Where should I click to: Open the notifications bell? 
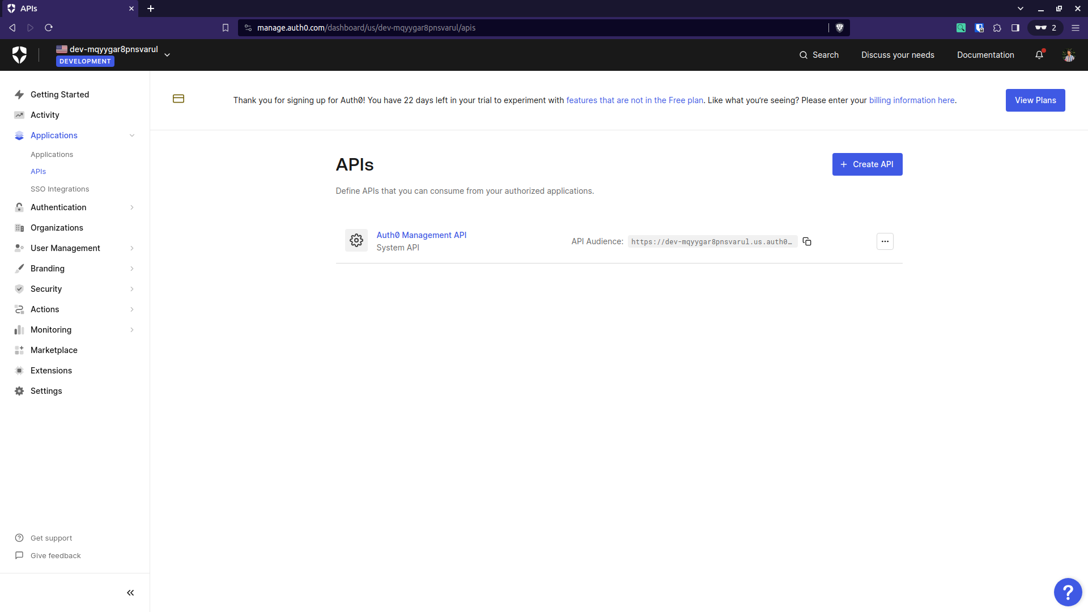[1039, 55]
